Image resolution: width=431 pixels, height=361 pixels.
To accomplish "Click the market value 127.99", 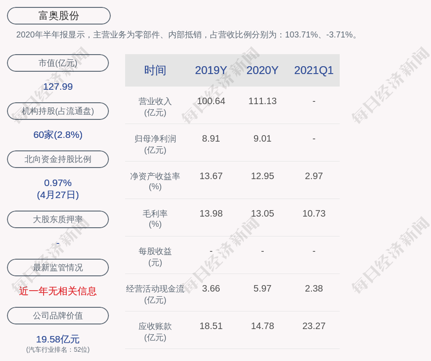I will [58, 87].
